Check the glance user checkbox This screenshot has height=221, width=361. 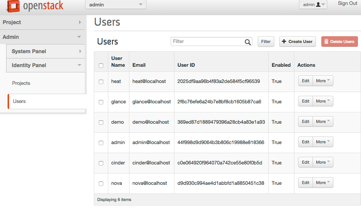click(x=101, y=102)
